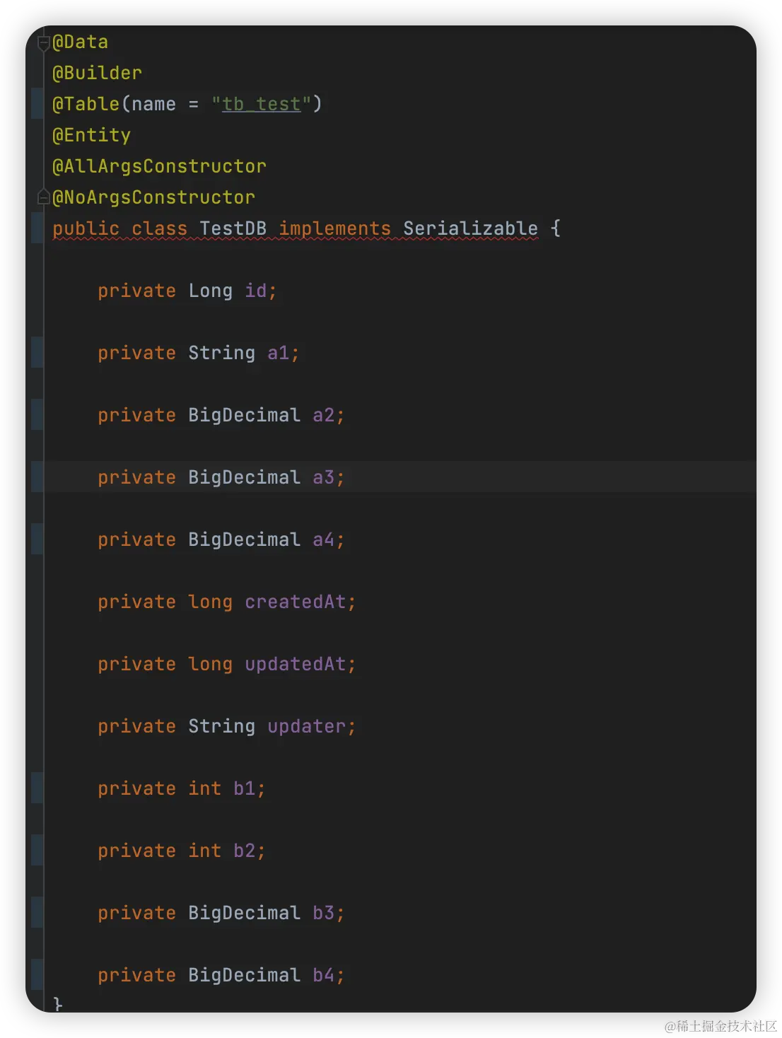Collapse the fold marker beside @Data
This screenshot has height=1038, width=782.
point(44,42)
